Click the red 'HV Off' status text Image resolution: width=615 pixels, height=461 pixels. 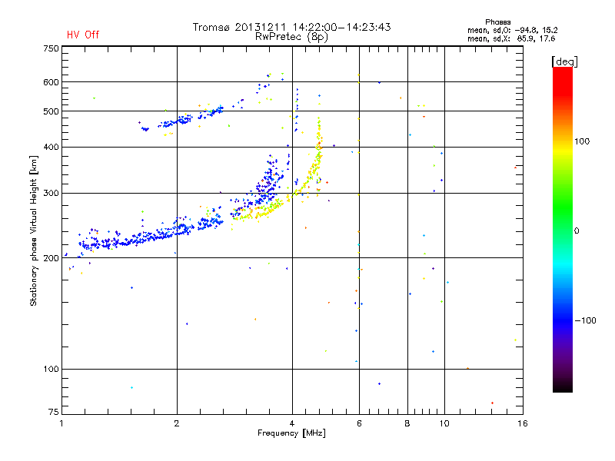tap(83, 35)
